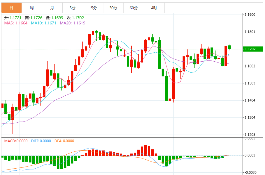Click the 1.1304 price axis label

pyautogui.click(x=250, y=117)
